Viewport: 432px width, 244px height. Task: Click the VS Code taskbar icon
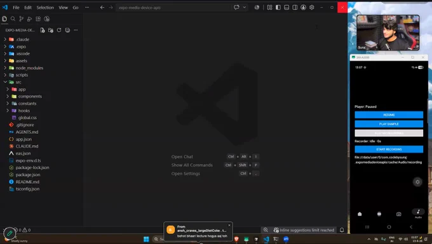[266, 239]
